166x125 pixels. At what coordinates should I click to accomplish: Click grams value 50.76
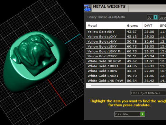132,41
